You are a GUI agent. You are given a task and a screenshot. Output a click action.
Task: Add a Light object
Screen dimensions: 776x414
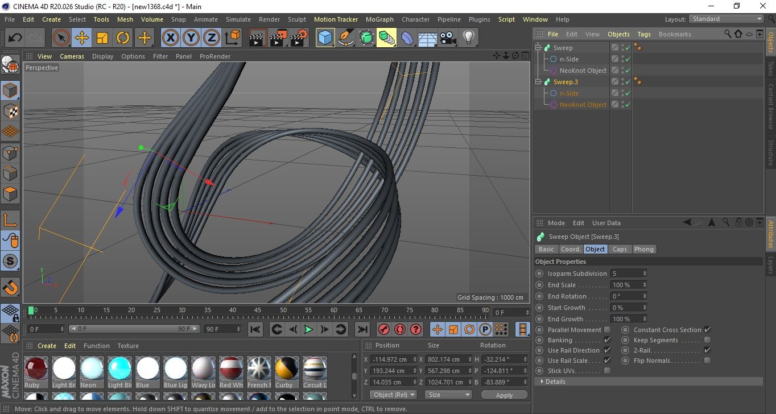coord(469,38)
